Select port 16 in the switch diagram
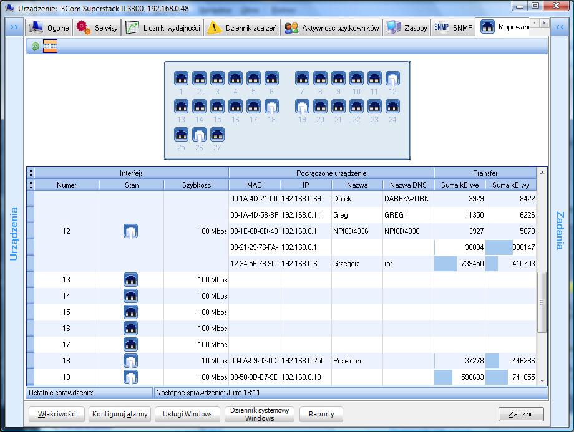 235,107
